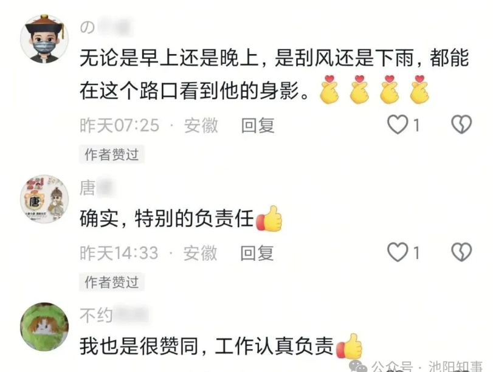Viewport: 493px width, 372px height.
Task: Tap 回复 on the 14:33 comment
Action: (257, 253)
